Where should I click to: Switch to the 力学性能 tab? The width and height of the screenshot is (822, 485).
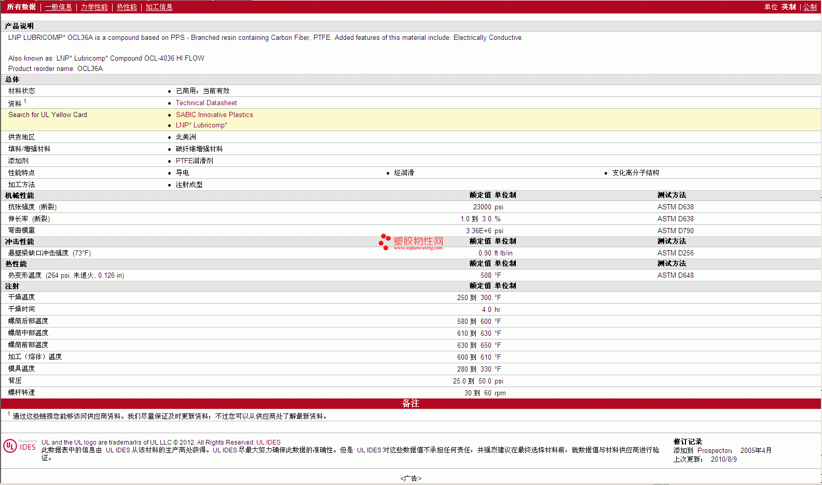[94, 7]
